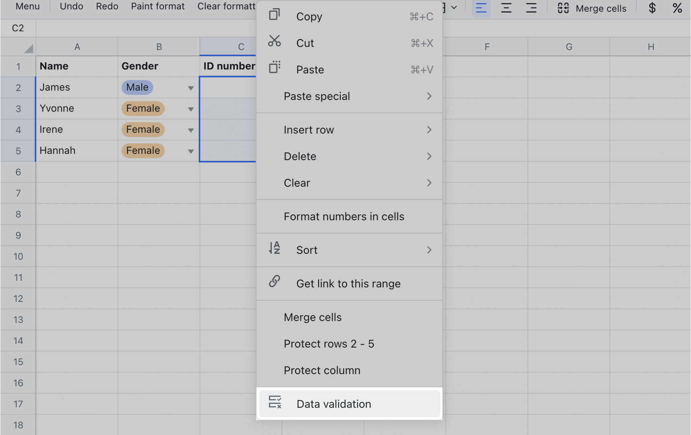This screenshot has height=435, width=691.
Task: Click the right align icon
Action: (x=531, y=8)
